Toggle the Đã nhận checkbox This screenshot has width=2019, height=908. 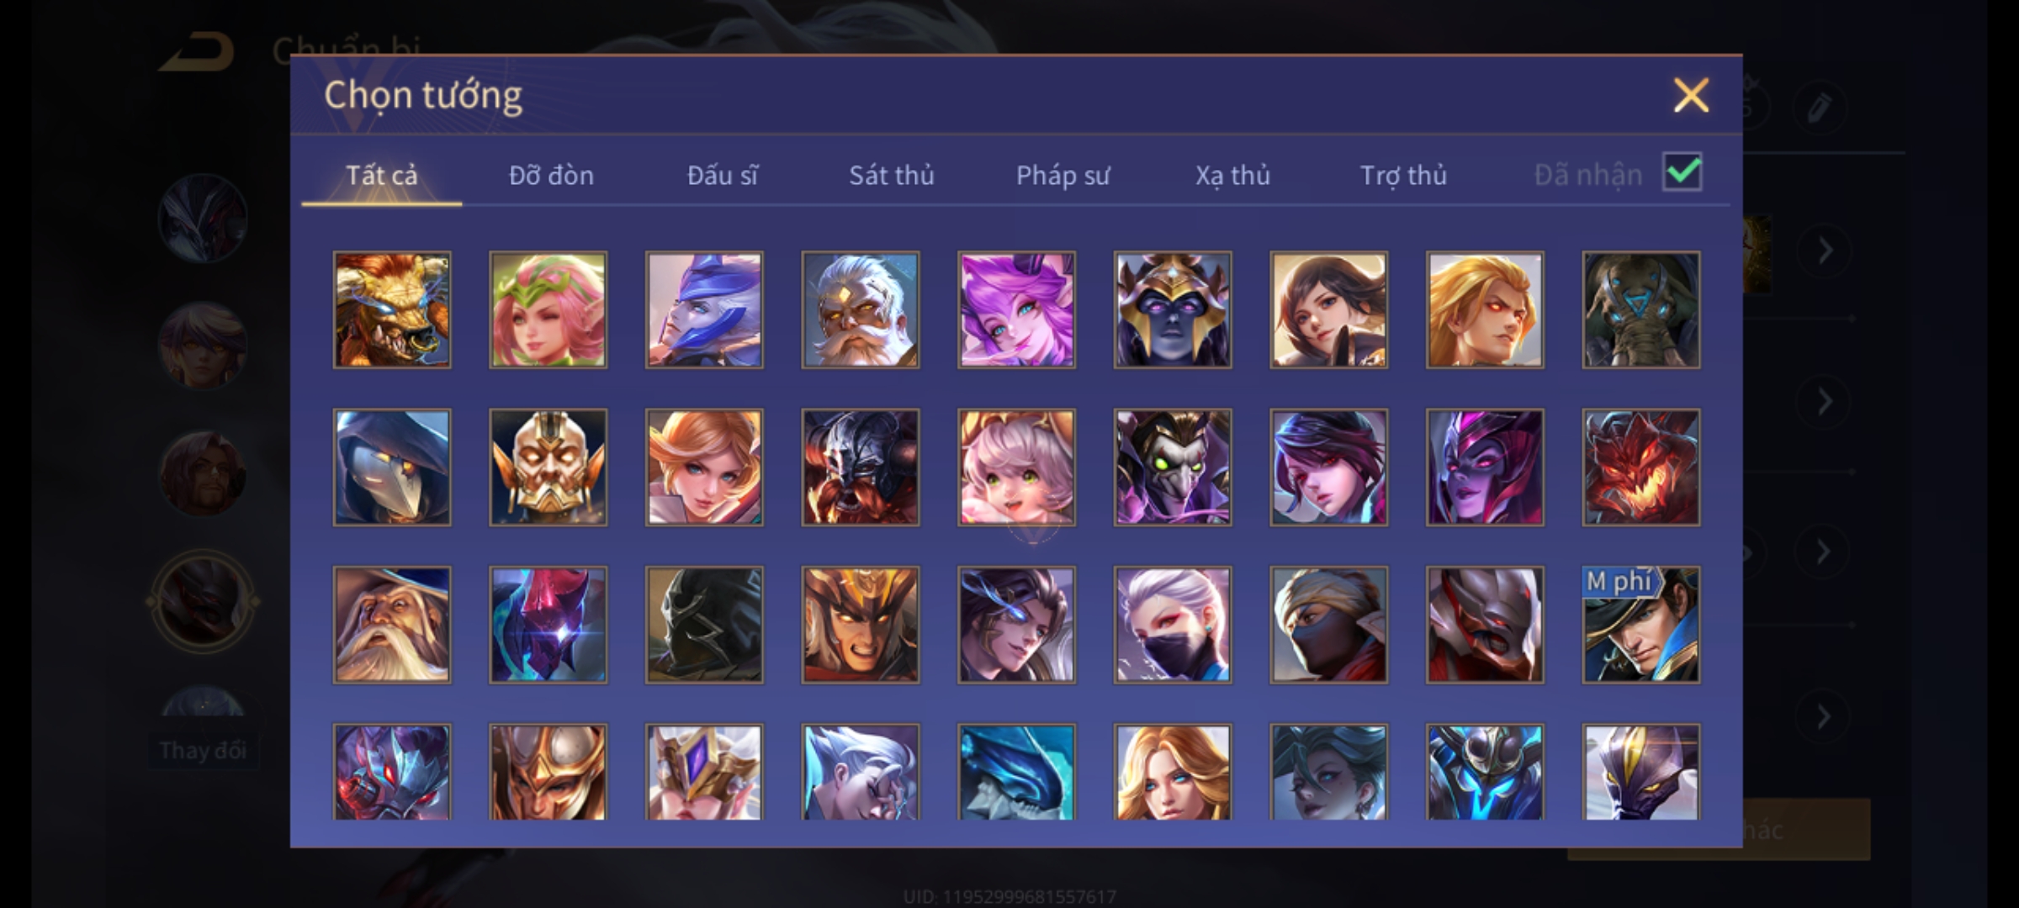[1682, 172]
